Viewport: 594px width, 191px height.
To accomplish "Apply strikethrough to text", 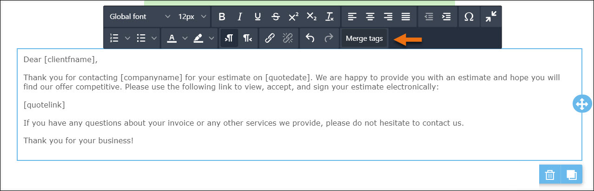I will pyautogui.click(x=276, y=17).
